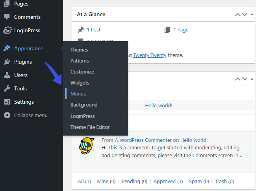Open Patterns in Appearance submenu
This screenshot has height=191, width=256.
click(80, 61)
